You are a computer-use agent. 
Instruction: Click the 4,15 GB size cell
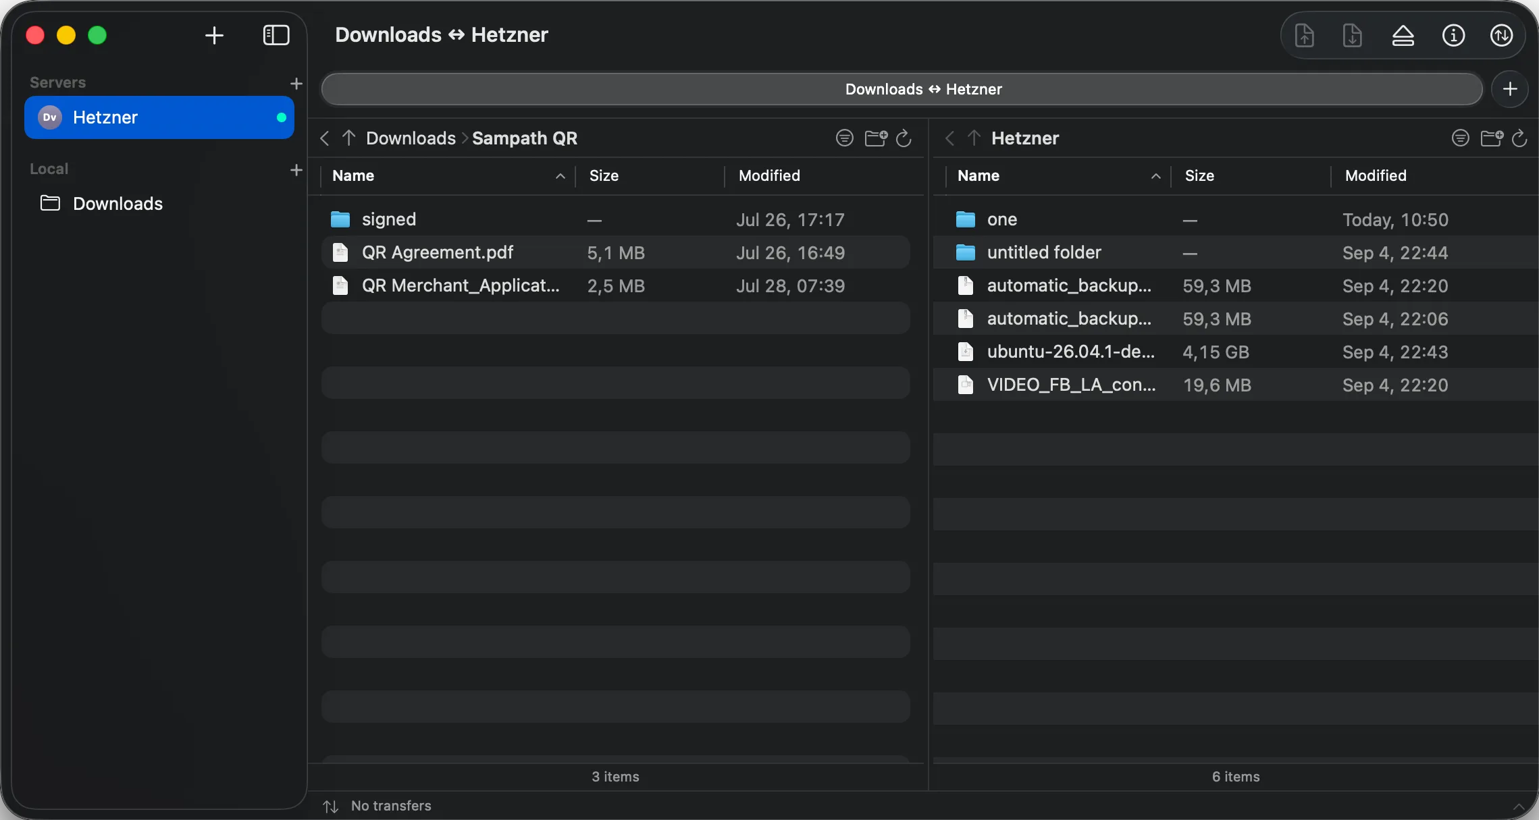(1216, 352)
